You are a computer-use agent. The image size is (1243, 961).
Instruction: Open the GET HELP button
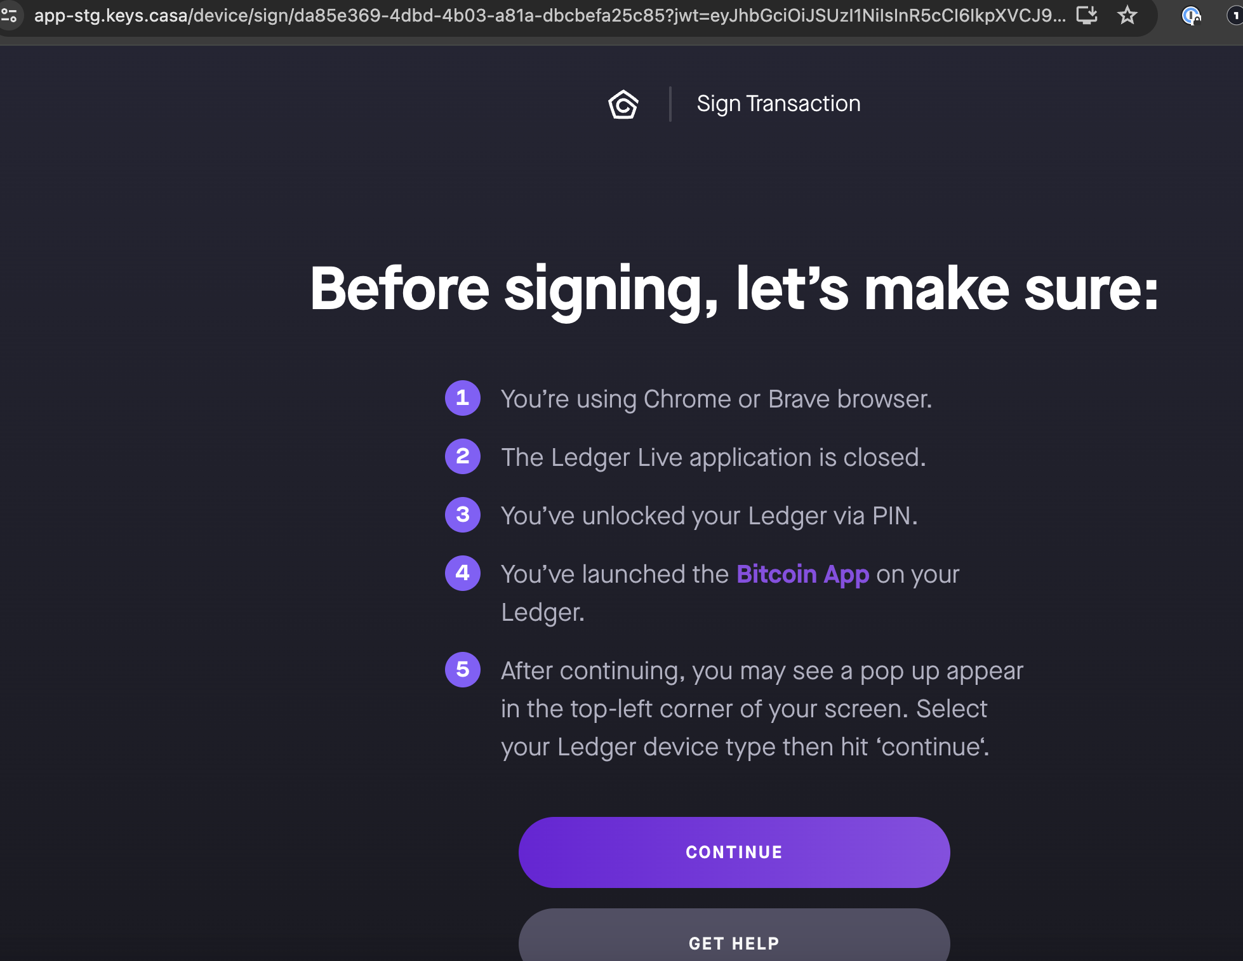tap(734, 943)
